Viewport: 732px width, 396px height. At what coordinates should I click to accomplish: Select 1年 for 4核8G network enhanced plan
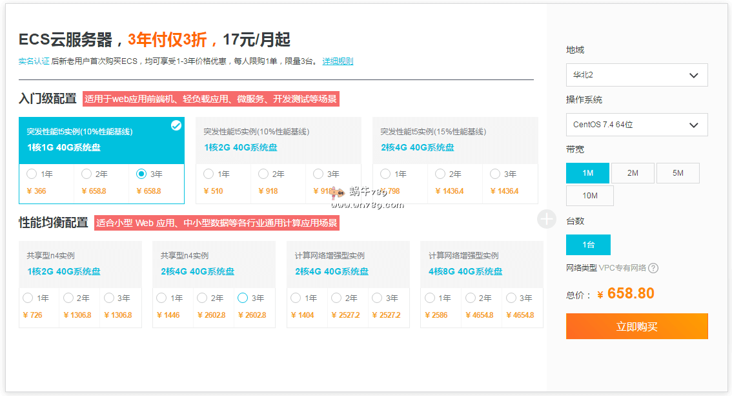click(430, 298)
